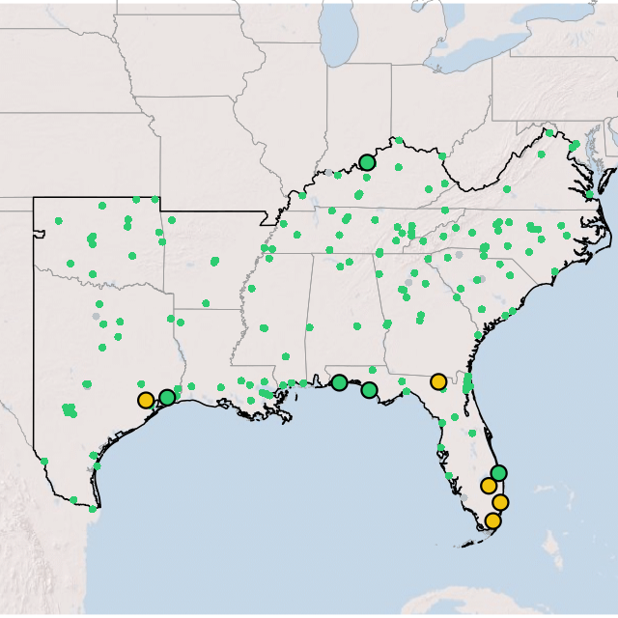Click yellow marker directly southwest of Florida's green marker
The height and width of the screenshot is (618, 618).
tap(489, 486)
